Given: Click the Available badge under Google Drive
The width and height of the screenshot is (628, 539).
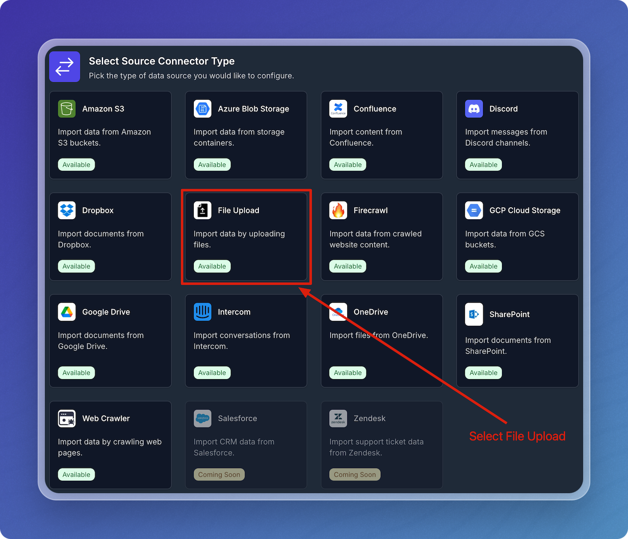Looking at the screenshot, I should point(76,373).
